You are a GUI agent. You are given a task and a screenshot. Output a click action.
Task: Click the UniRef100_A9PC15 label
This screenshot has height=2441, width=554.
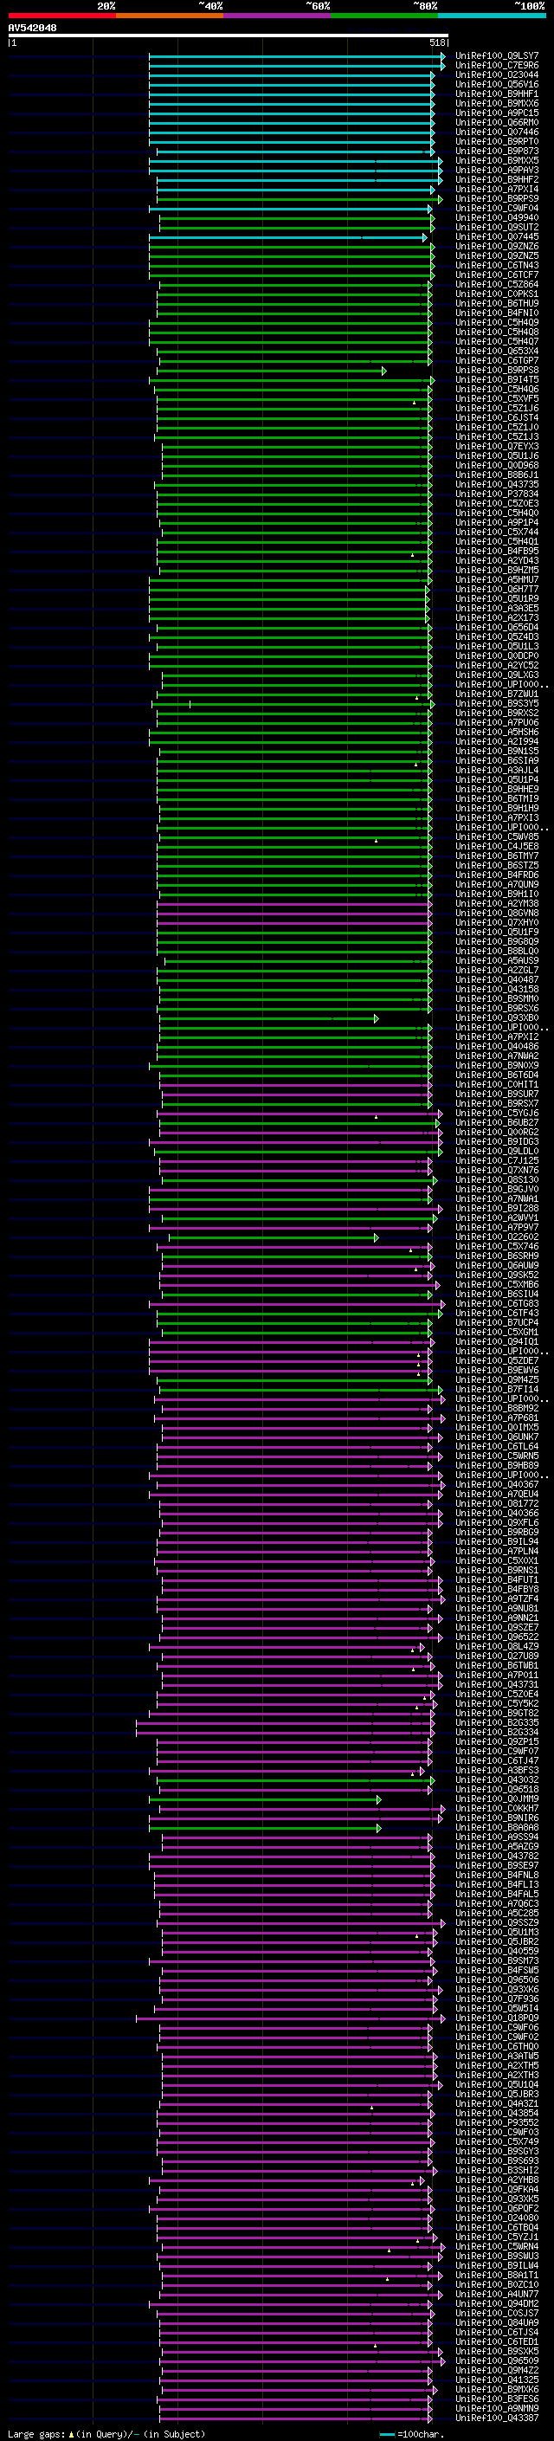[497, 113]
